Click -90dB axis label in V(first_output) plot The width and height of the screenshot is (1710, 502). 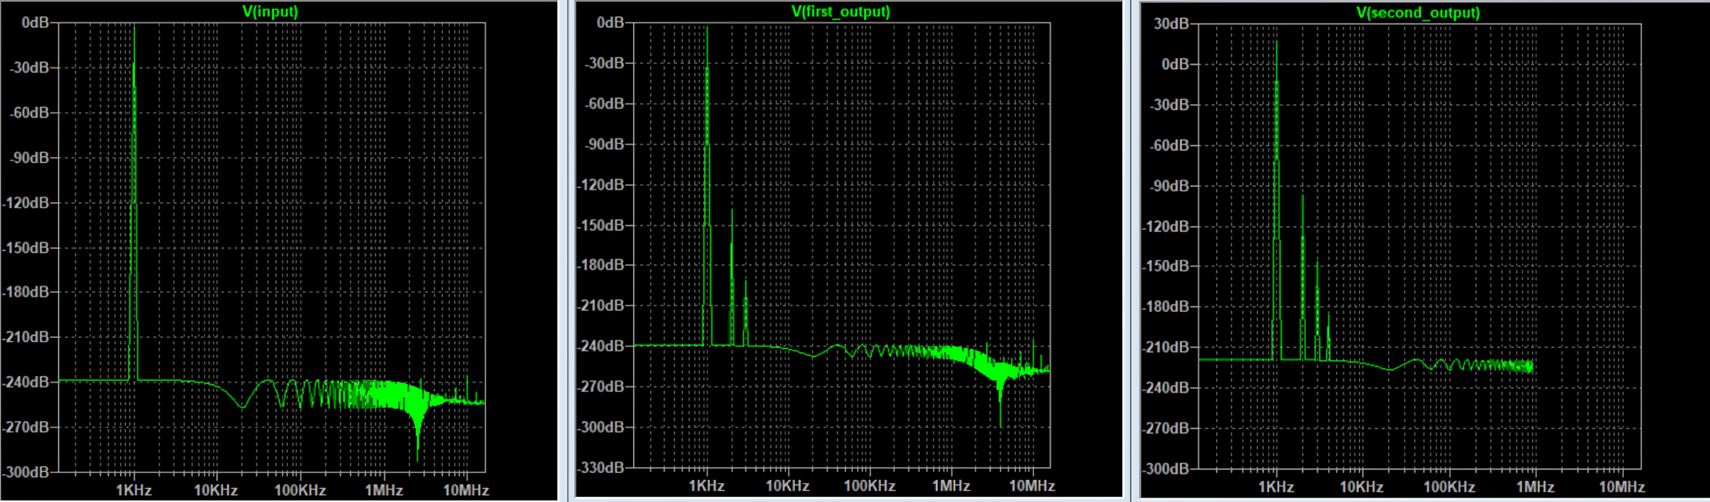(604, 144)
